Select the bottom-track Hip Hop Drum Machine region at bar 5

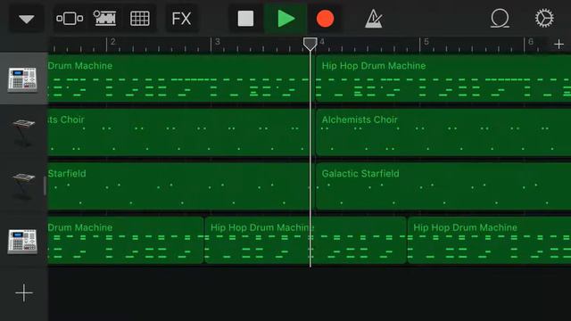click(x=489, y=240)
